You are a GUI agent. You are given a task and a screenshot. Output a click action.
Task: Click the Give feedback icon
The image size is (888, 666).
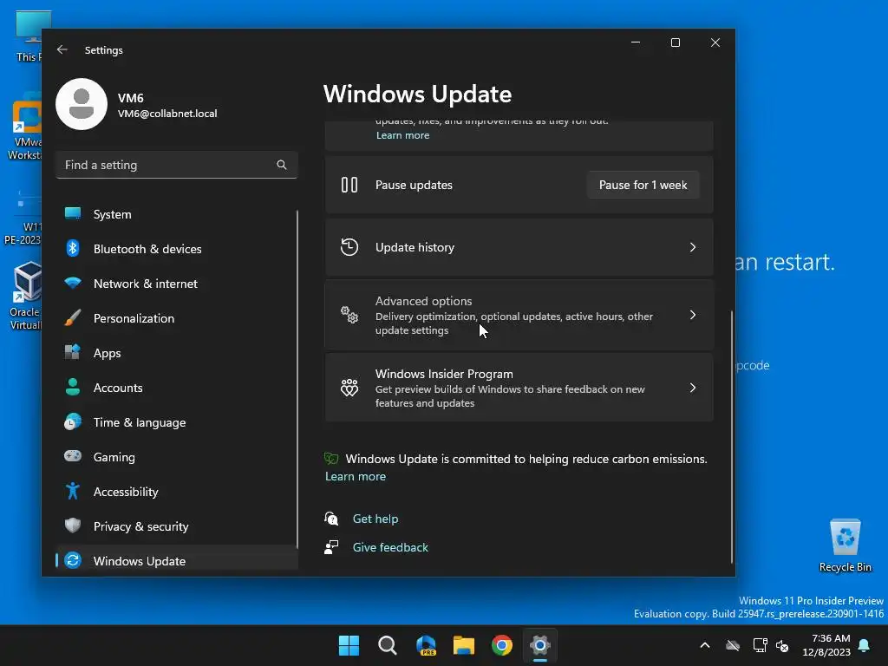tap(331, 547)
